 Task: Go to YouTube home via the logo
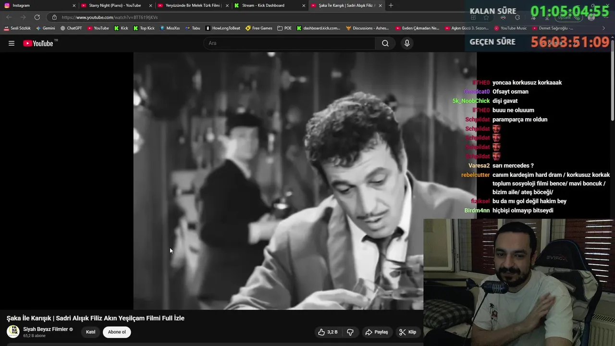[38, 43]
